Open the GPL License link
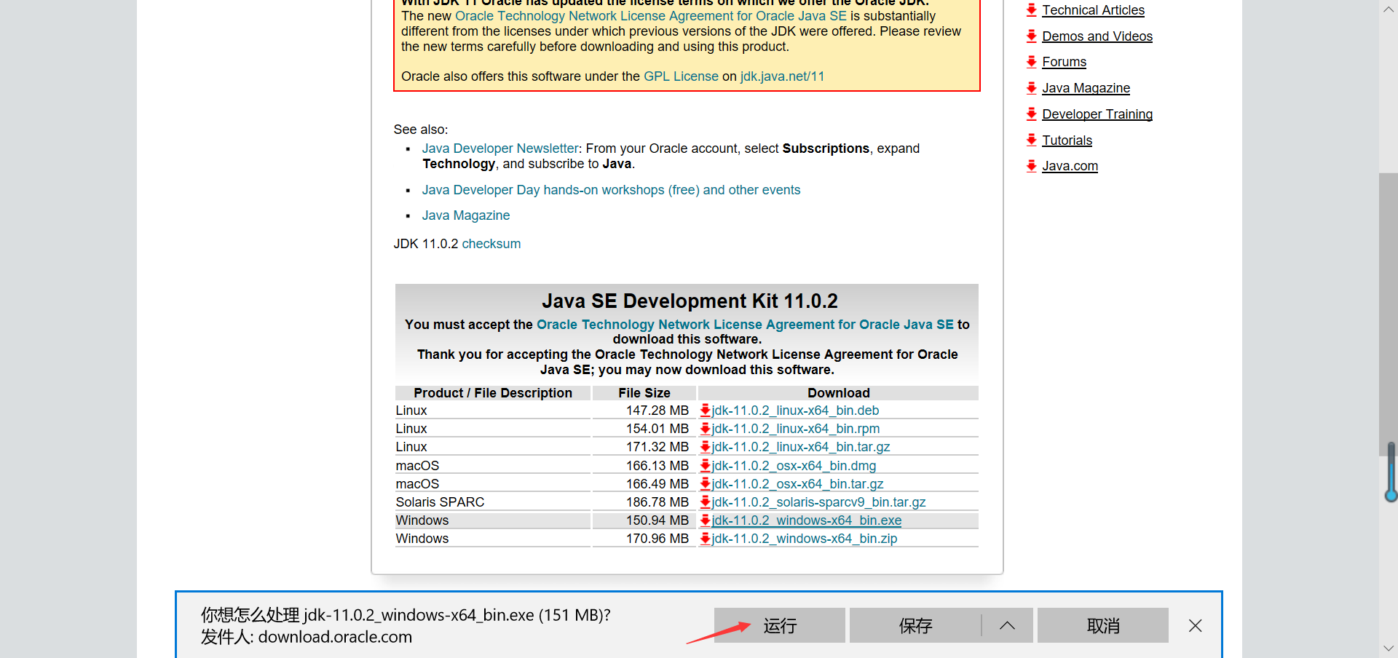 click(x=681, y=76)
